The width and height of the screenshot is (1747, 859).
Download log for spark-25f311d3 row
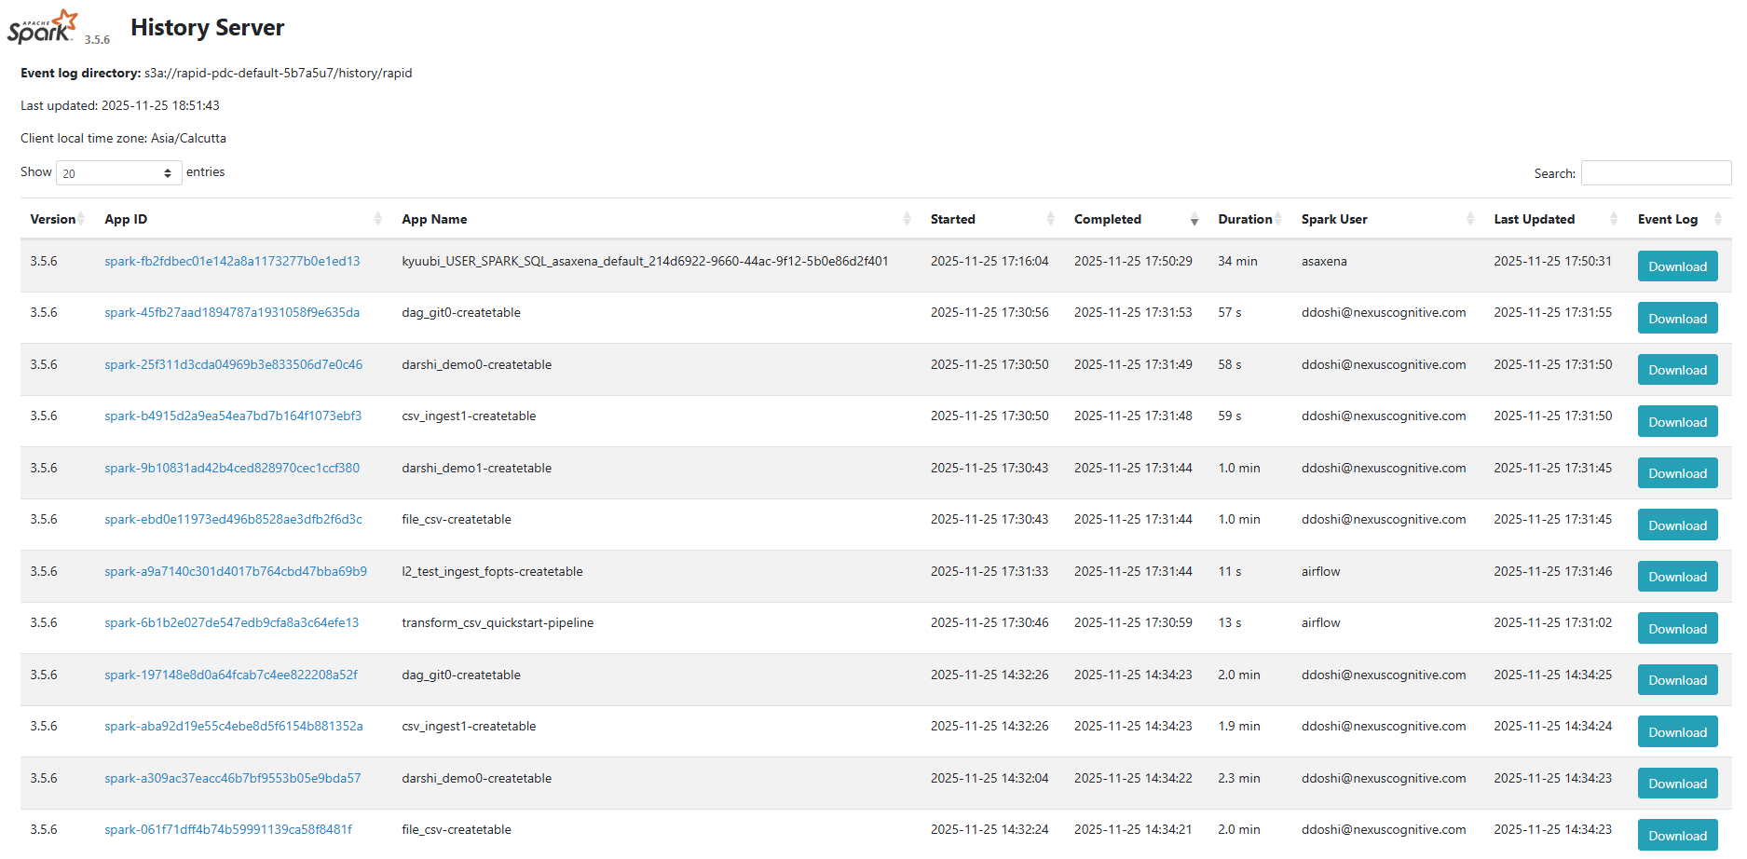click(1677, 370)
